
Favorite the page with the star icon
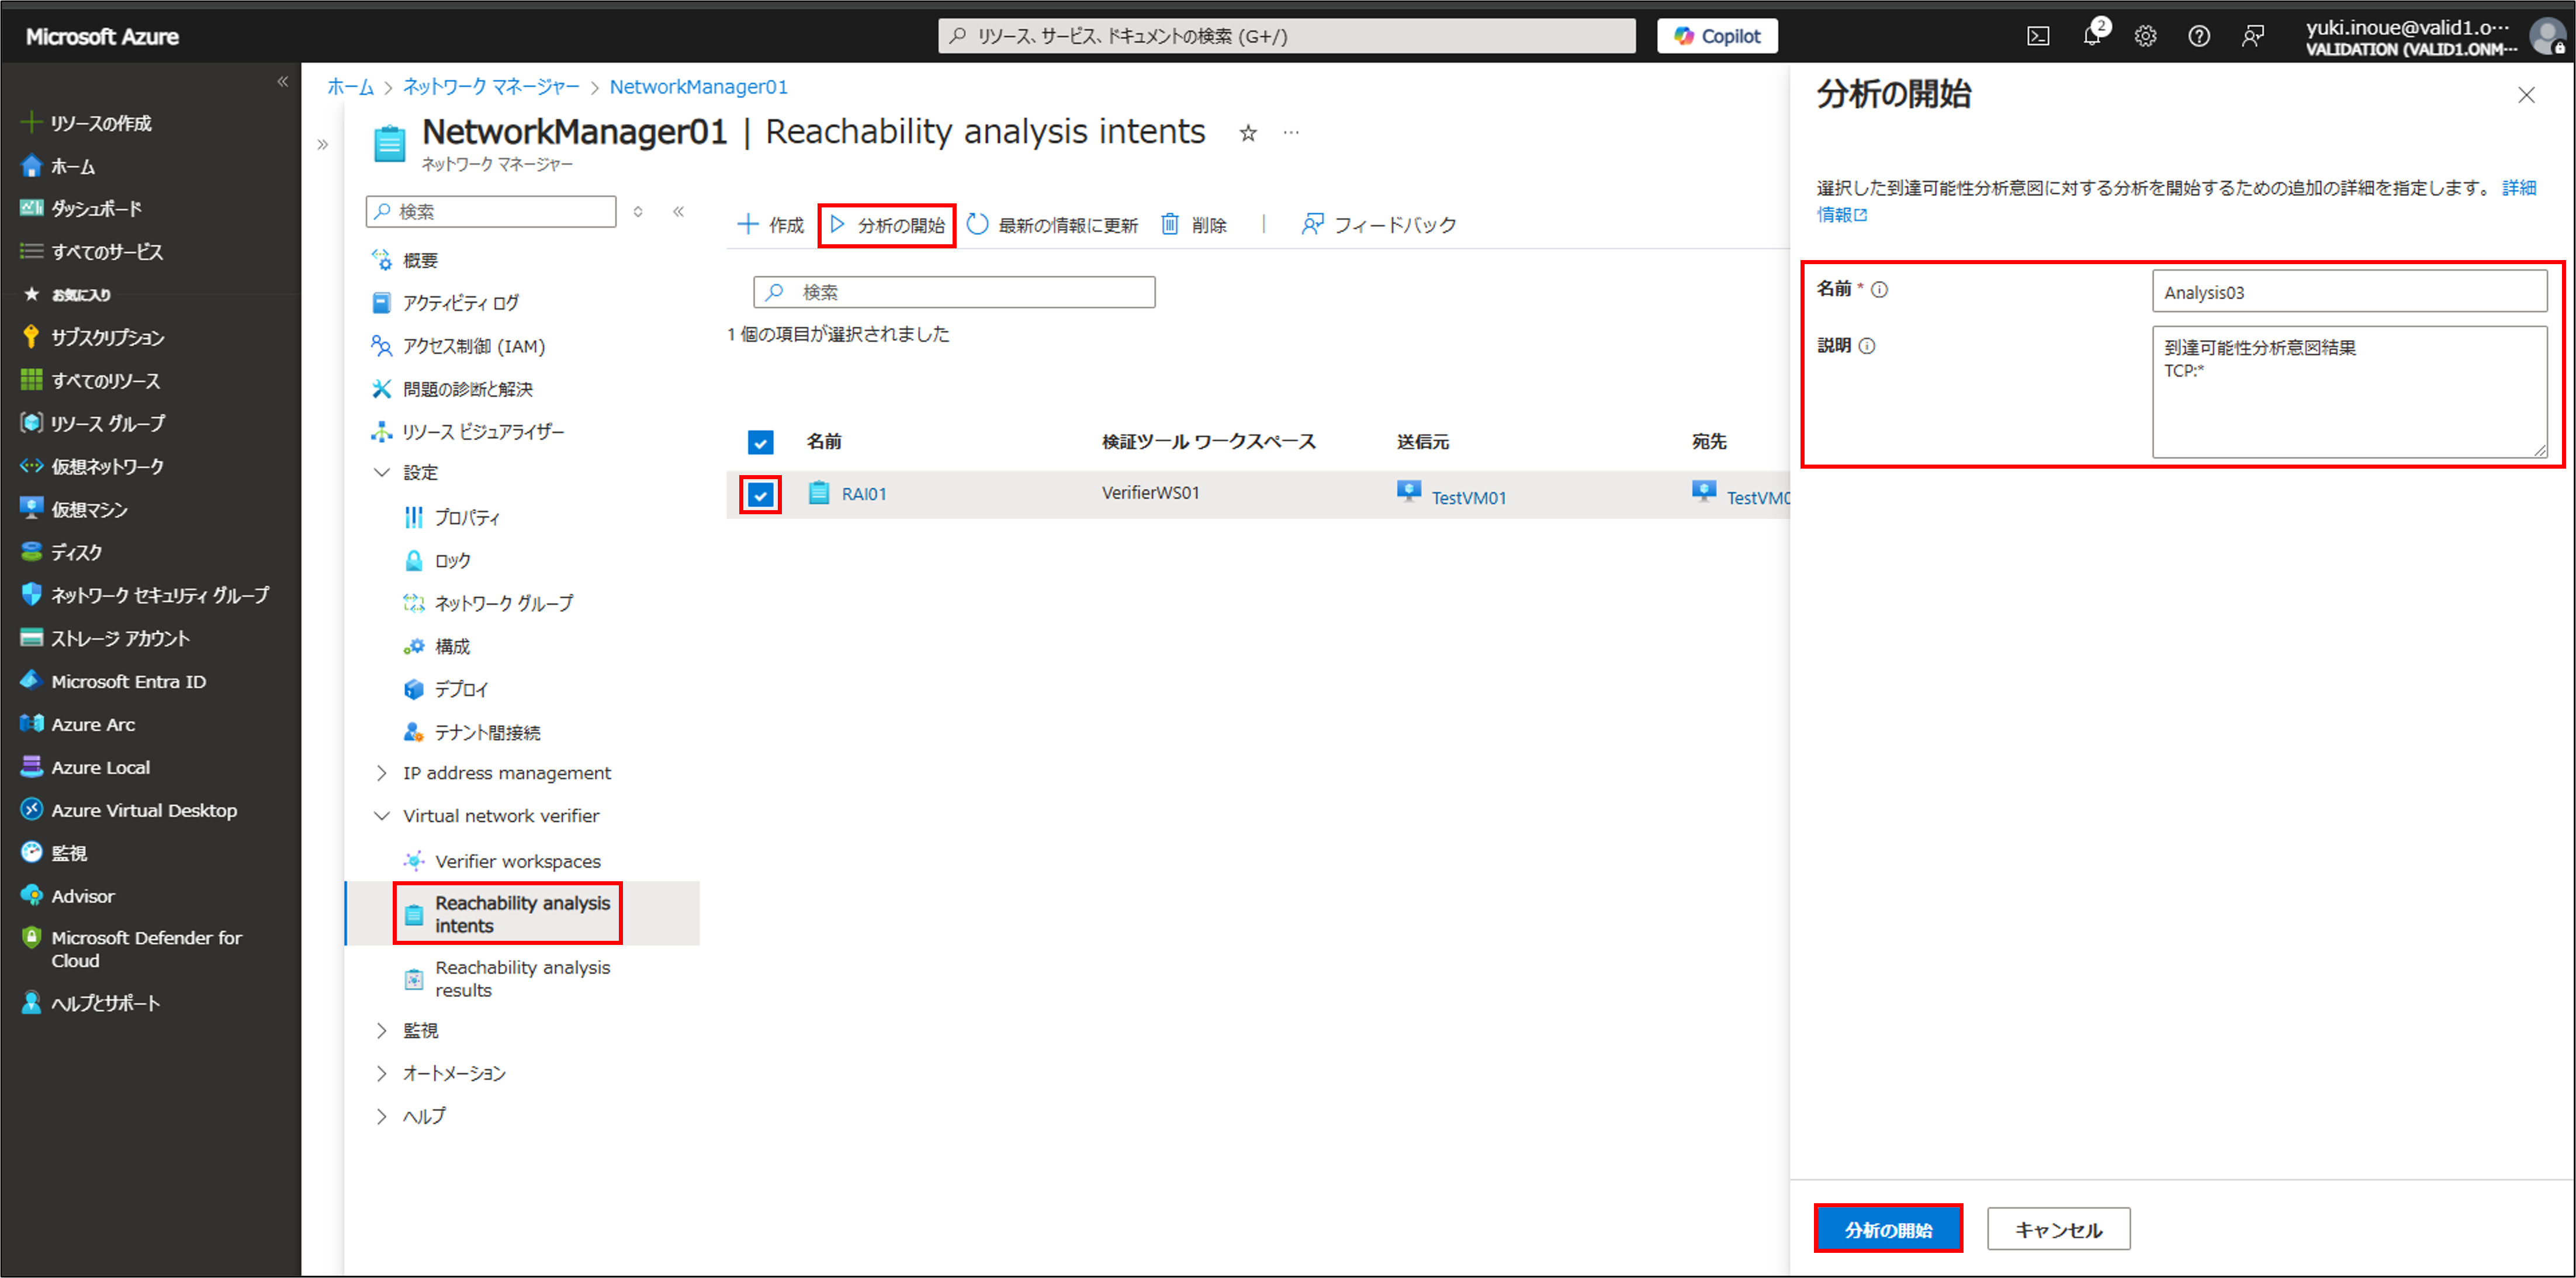[x=1247, y=133]
